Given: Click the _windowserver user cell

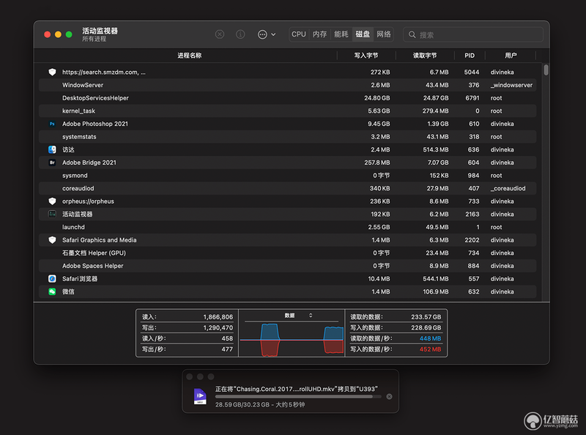Looking at the screenshot, I should coord(511,85).
